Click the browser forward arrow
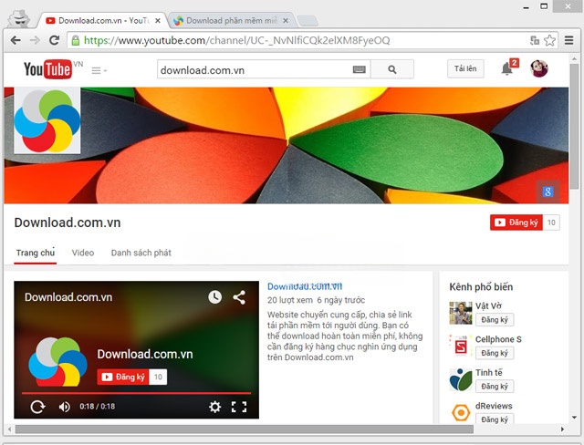This screenshot has width=584, height=445. click(35, 40)
